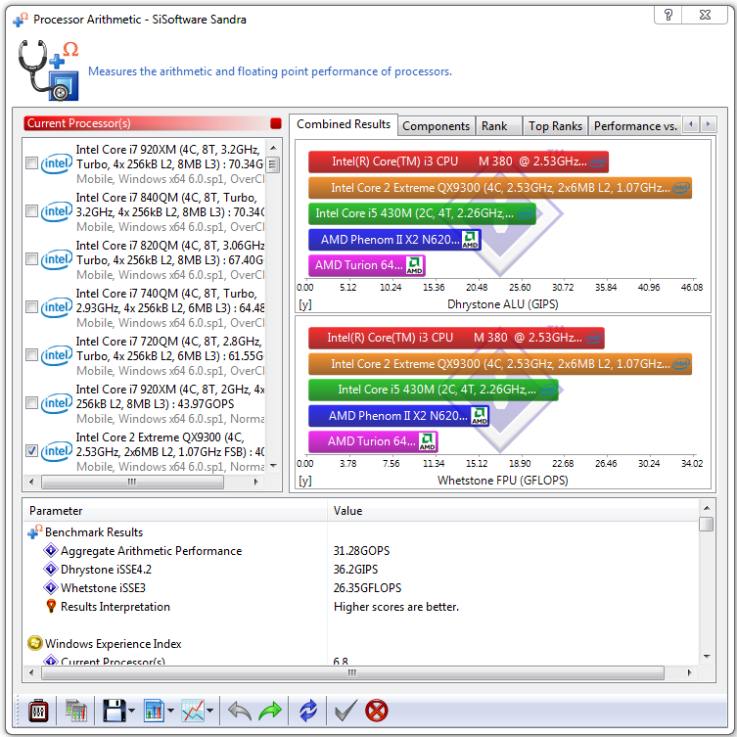Click Intel logo beside Core i7 720QM
The width and height of the screenshot is (737, 737).
[x=57, y=355]
